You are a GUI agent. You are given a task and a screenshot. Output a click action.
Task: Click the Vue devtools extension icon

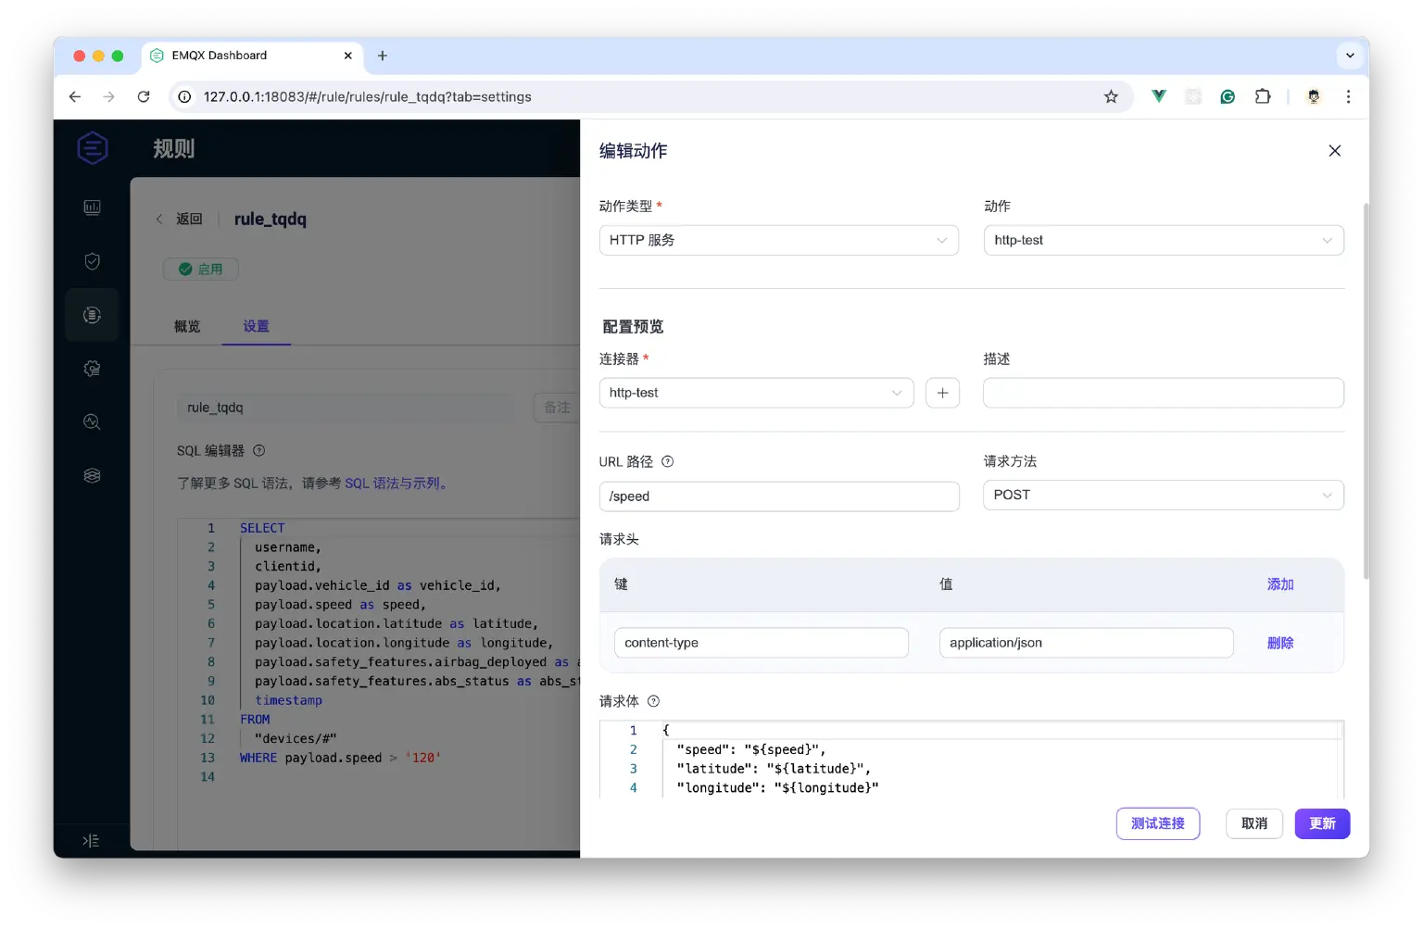pyautogui.click(x=1158, y=96)
